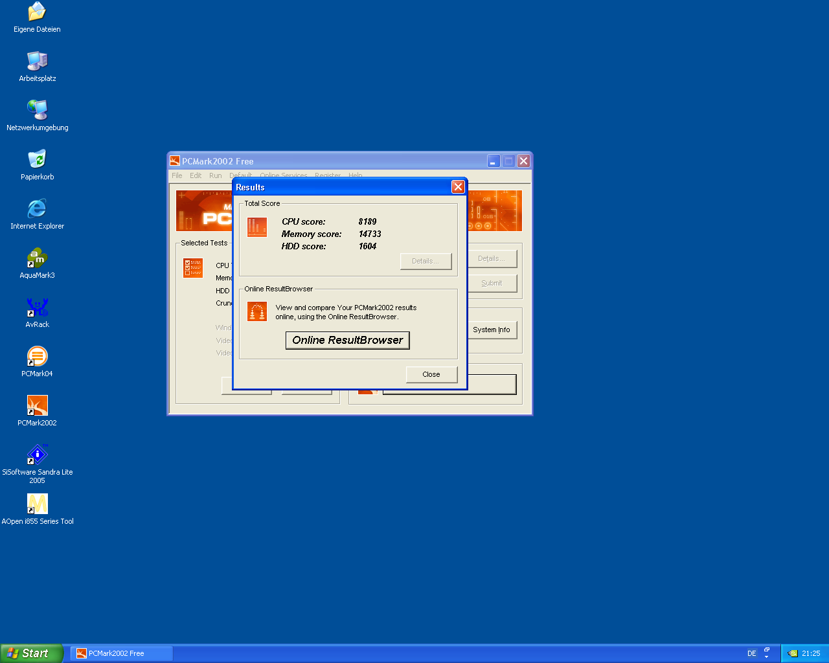
Task: Click the Memory score value 14733
Action: click(370, 234)
